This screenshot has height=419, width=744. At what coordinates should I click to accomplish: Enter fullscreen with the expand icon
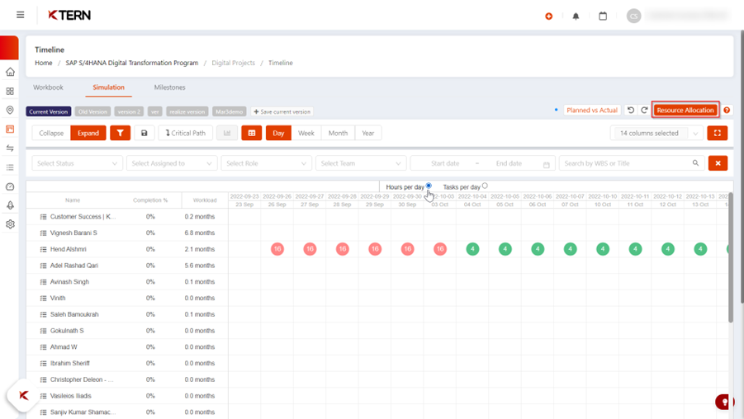[718, 133]
